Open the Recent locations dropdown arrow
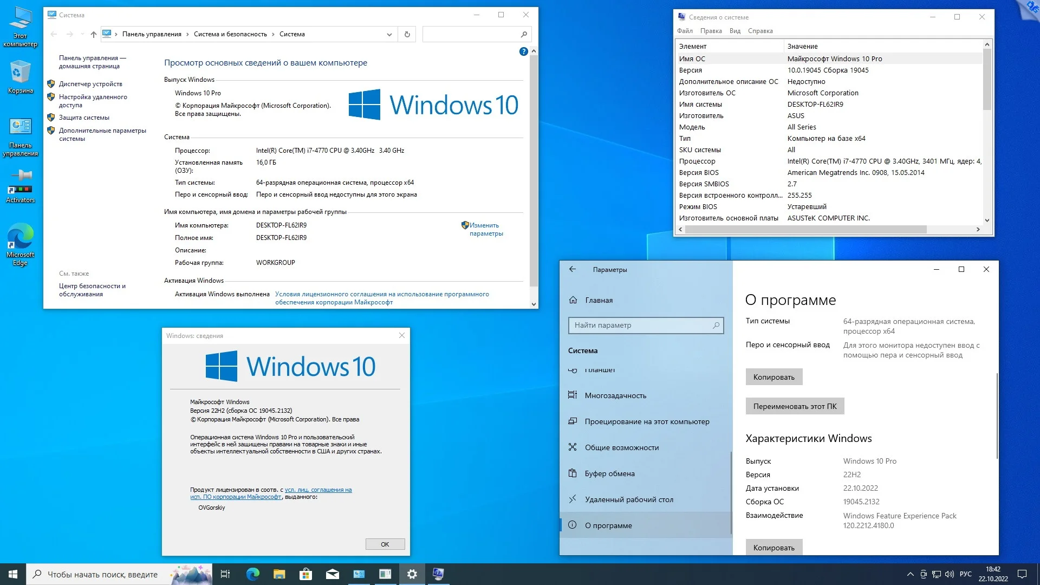This screenshot has width=1040, height=585. tap(82, 34)
